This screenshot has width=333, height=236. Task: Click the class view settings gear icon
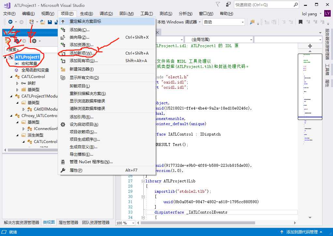point(34,41)
